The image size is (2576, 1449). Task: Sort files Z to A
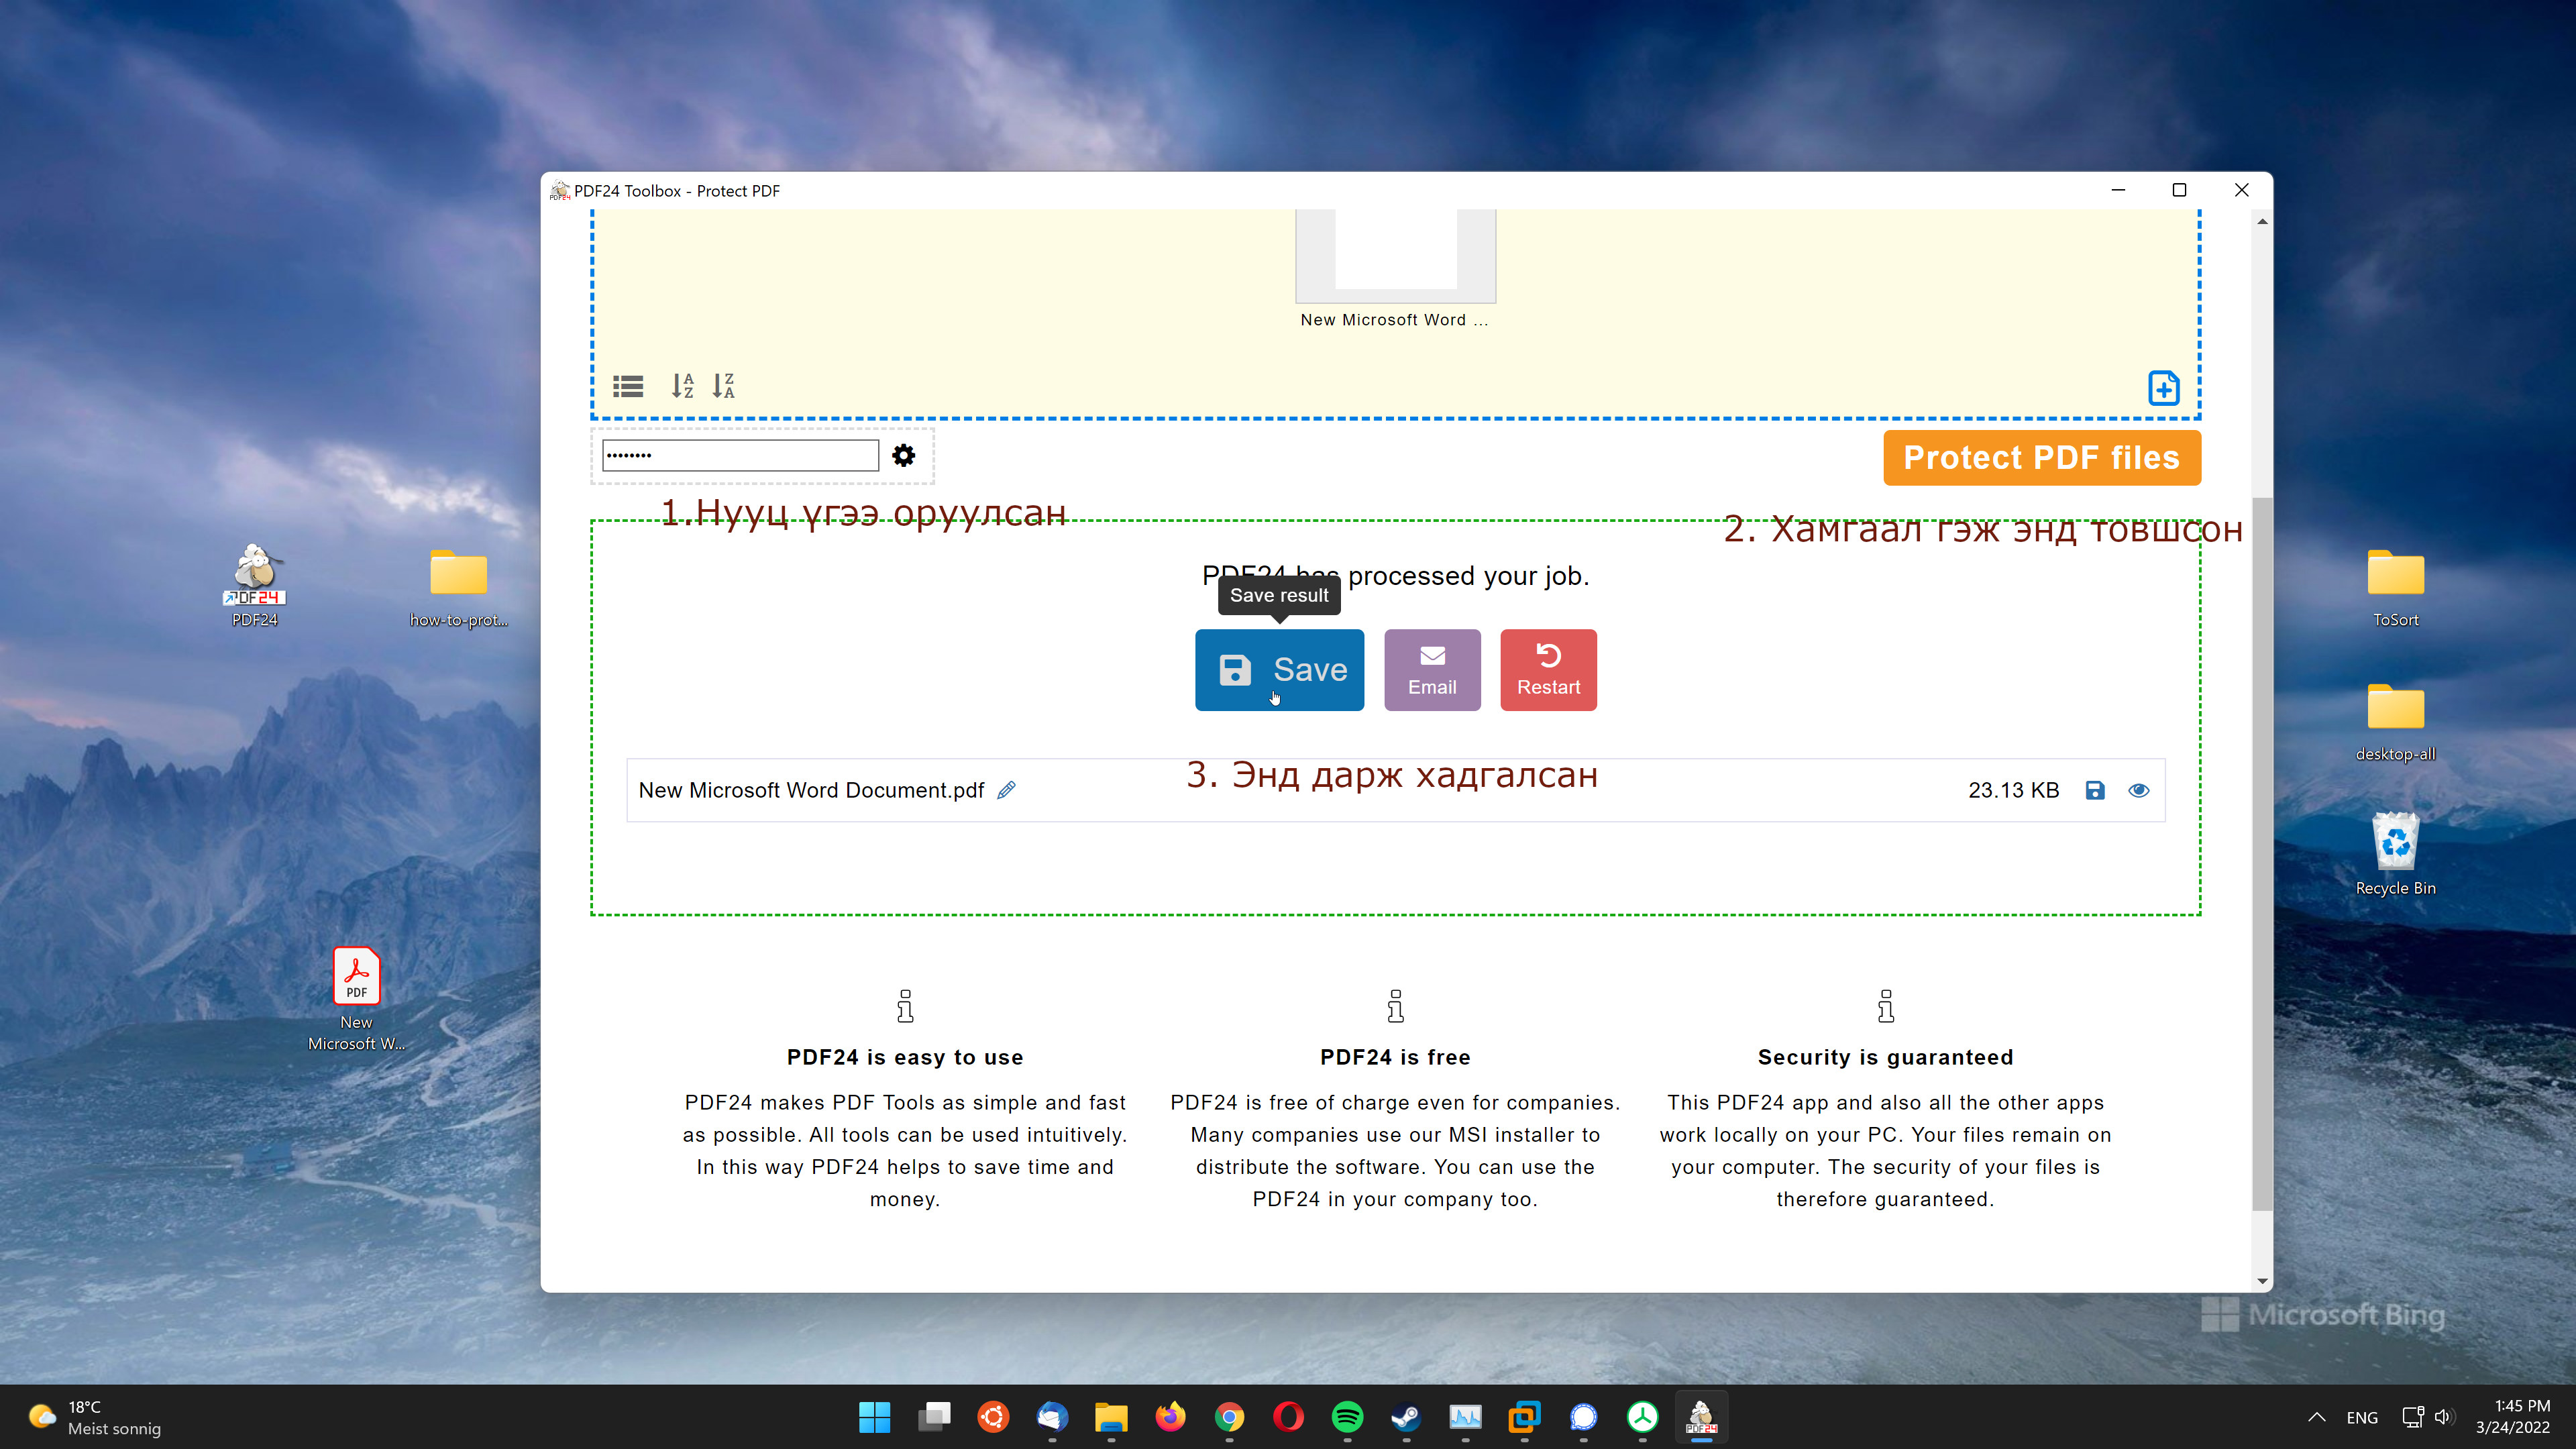723,386
